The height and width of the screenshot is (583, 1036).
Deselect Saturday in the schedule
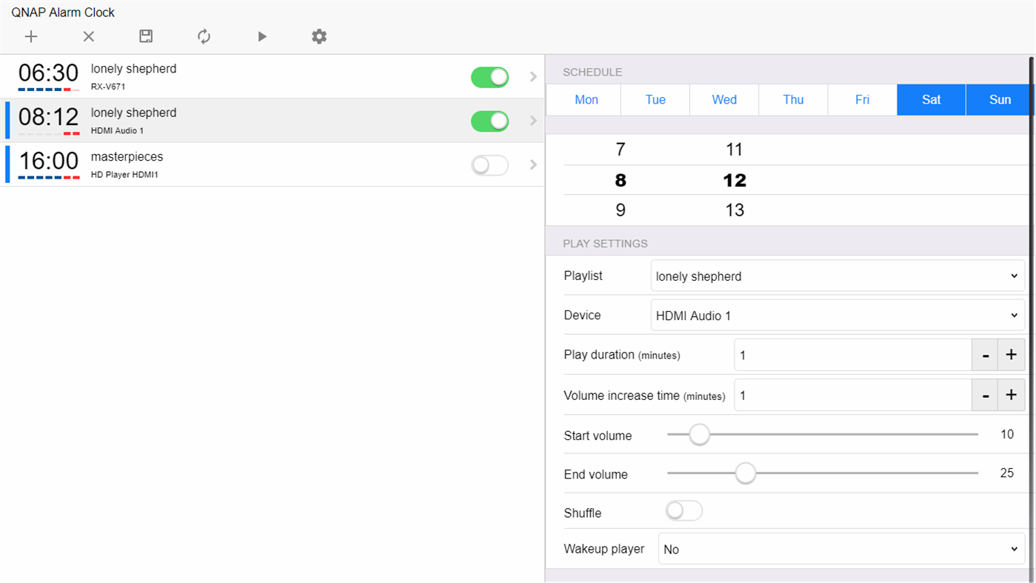[x=931, y=99]
